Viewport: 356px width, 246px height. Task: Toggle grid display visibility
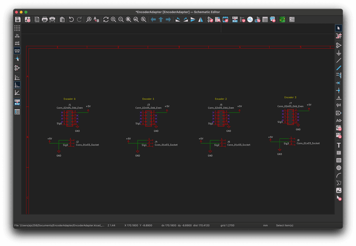17,28
